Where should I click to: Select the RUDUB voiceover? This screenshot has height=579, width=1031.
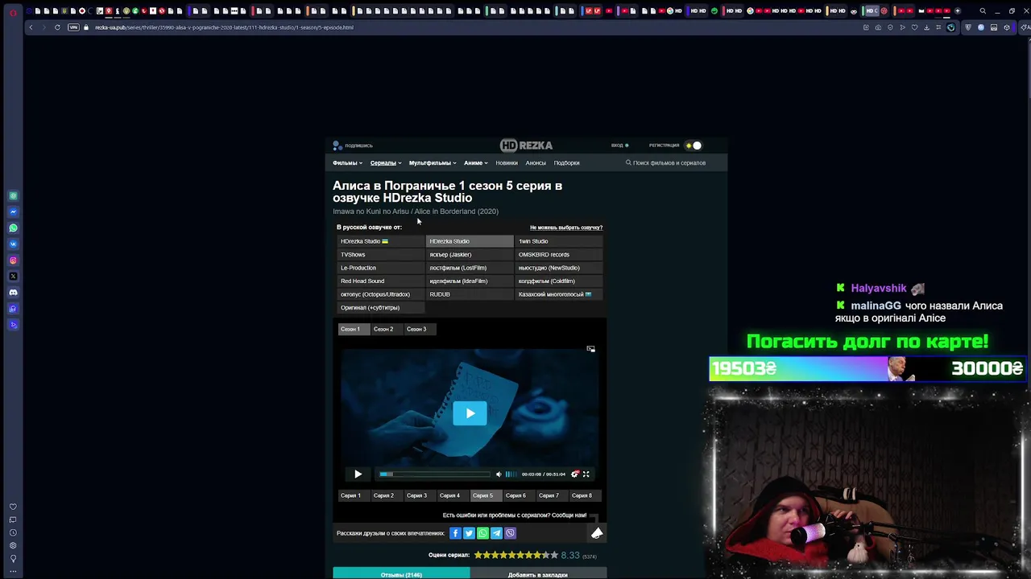click(470, 294)
